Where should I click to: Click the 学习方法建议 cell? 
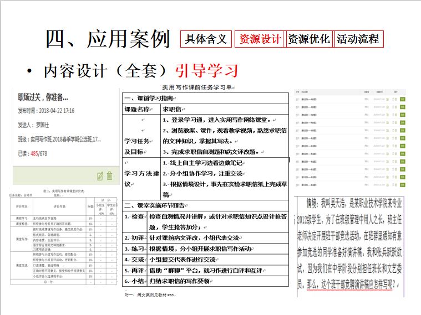[x=141, y=179]
